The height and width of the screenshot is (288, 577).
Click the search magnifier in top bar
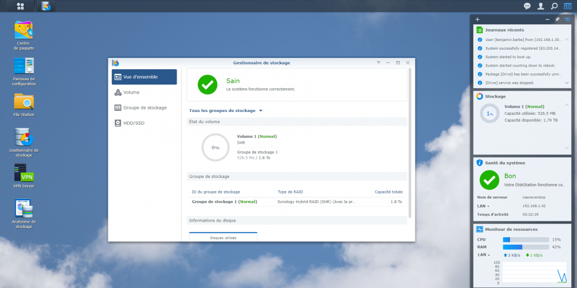pyautogui.click(x=554, y=6)
